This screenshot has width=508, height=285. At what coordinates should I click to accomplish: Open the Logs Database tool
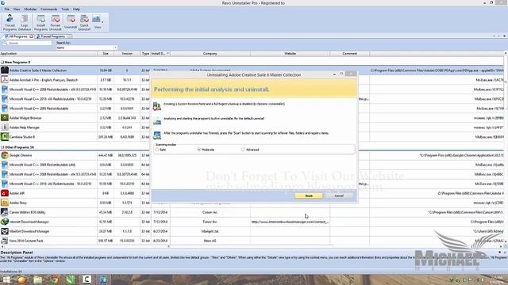point(25,23)
